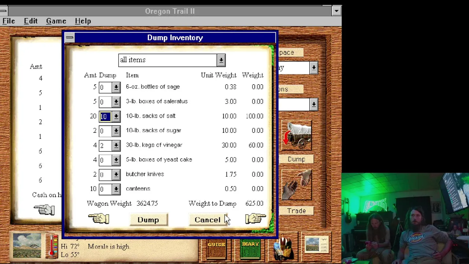
Task: Click the '10-lb. sacks of sugar' item
Action: 153,130
